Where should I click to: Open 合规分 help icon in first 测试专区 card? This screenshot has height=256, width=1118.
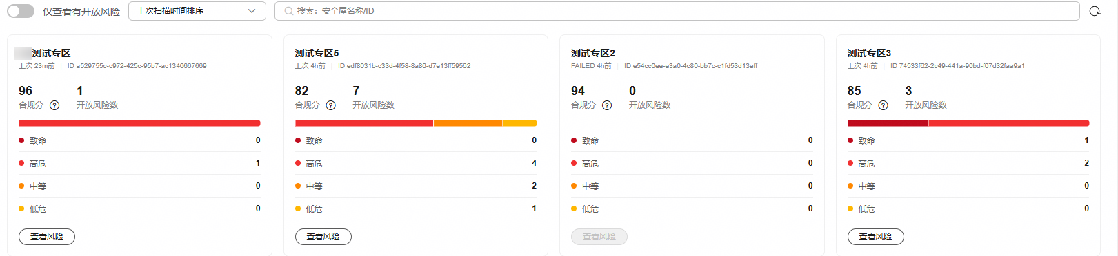coord(54,105)
